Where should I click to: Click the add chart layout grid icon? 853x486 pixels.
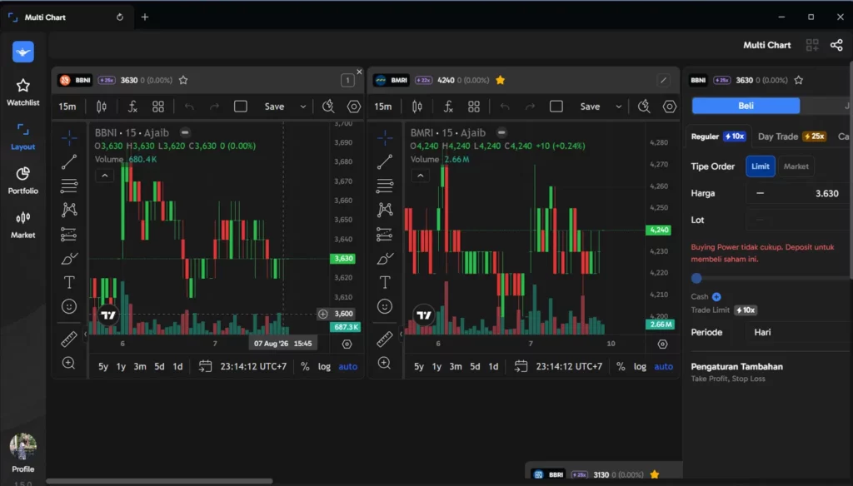coord(812,45)
